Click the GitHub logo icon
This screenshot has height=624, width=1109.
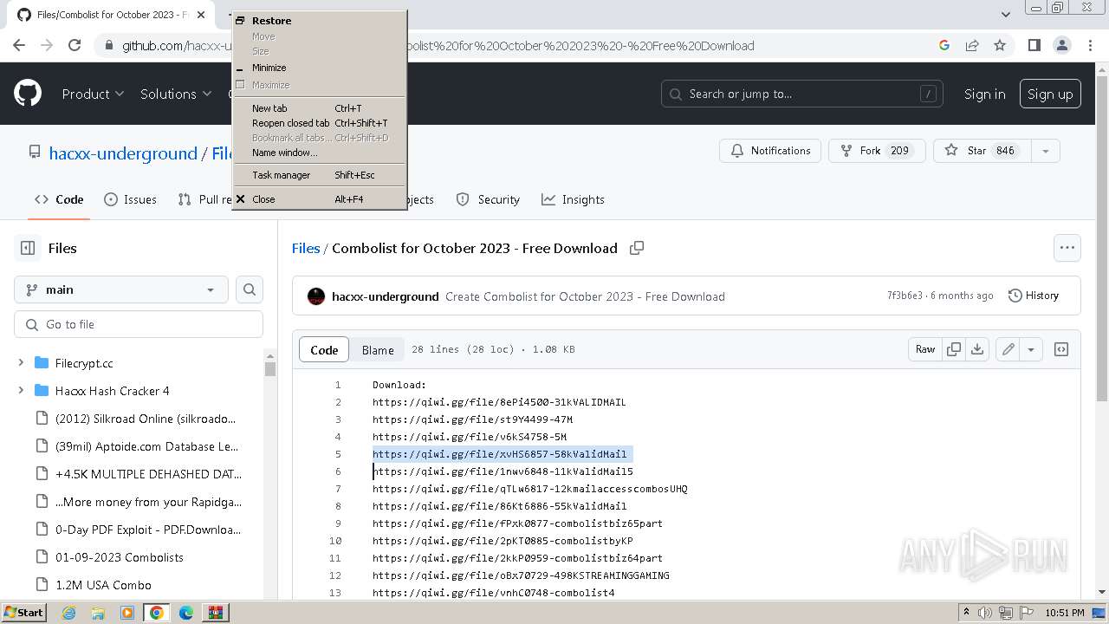[28, 94]
